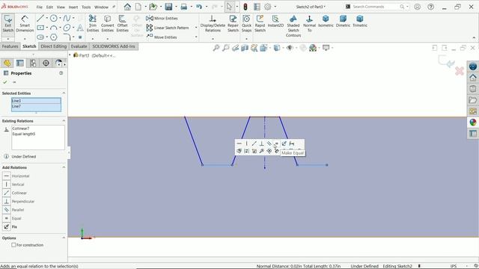Enable the For construction checkbox
This screenshot has width=479, height=269.
click(x=13, y=245)
